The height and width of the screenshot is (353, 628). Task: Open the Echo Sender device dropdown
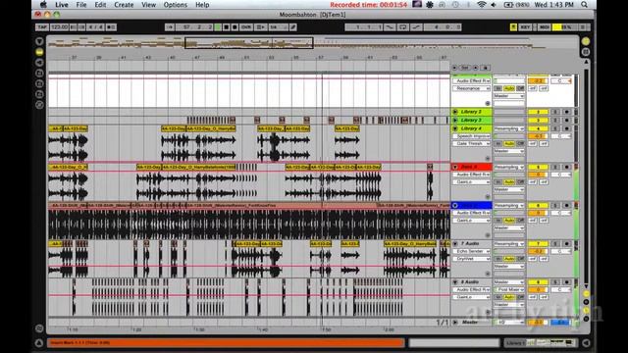tap(472, 251)
